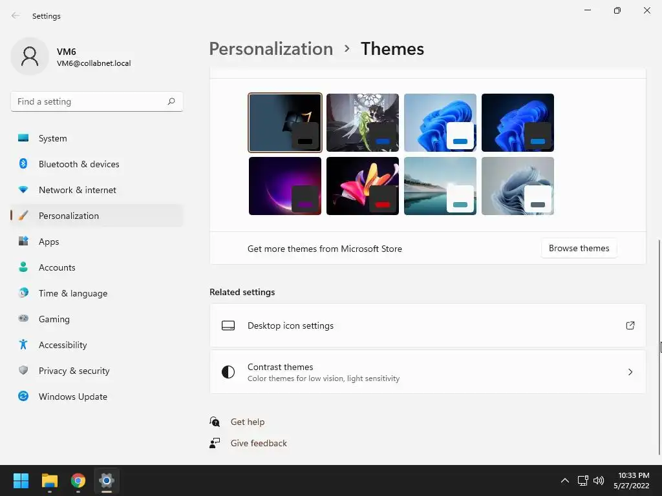Screen dimensions: 662x496
Task: Show hidden tray icons chevron
Action: coord(564,480)
